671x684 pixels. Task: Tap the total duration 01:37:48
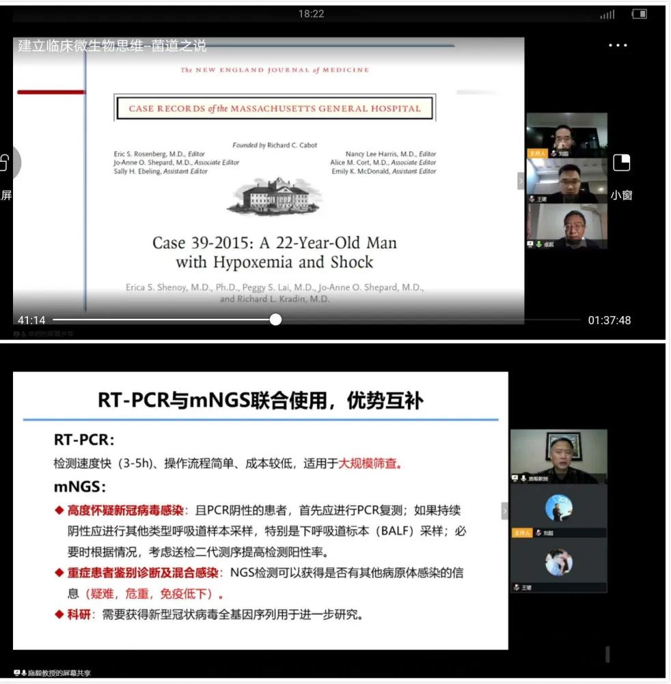pos(610,320)
